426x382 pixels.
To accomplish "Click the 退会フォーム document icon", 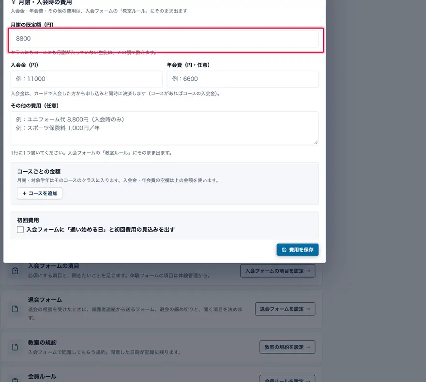I will coord(15,309).
